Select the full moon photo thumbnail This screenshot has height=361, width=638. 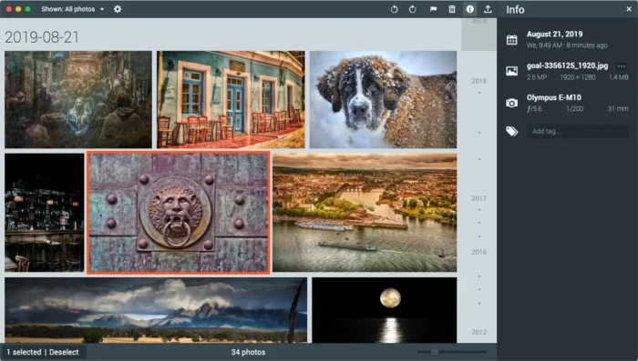[x=384, y=310]
